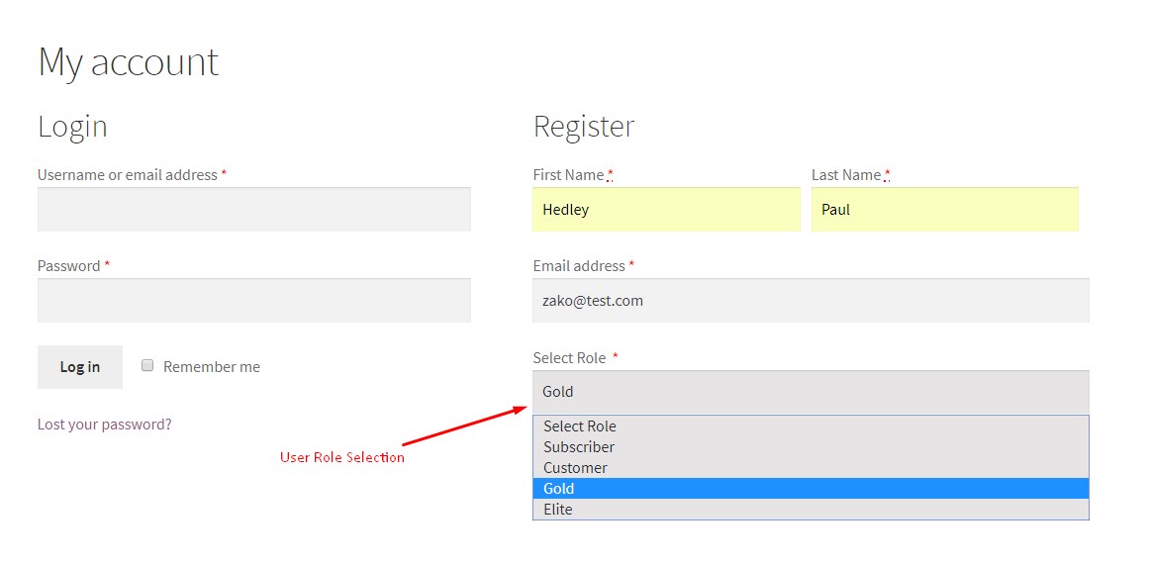Open the Select Role dropdown showing Gold
Image resolution: width=1149 pixels, height=566 pixels.
point(811,392)
